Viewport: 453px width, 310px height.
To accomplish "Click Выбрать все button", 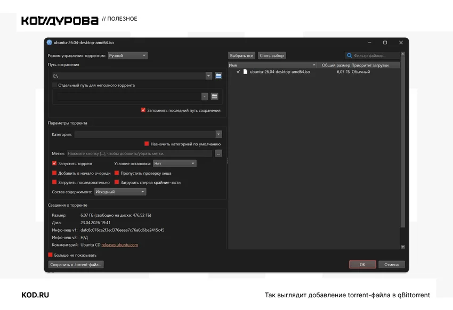I will [241, 55].
